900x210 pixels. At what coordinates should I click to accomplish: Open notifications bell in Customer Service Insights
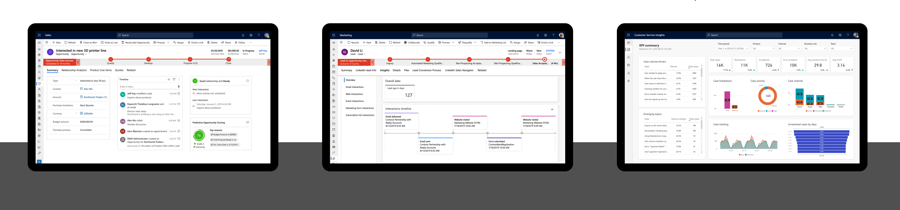pos(832,35)
